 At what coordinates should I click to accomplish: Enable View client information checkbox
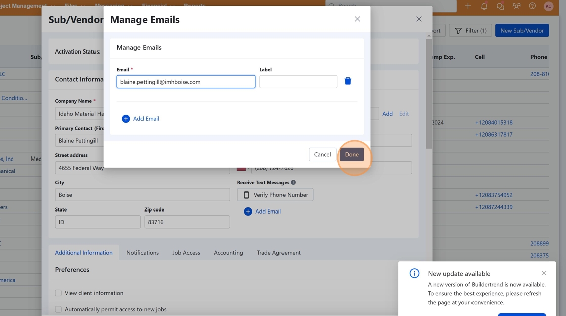pos(58,293)
